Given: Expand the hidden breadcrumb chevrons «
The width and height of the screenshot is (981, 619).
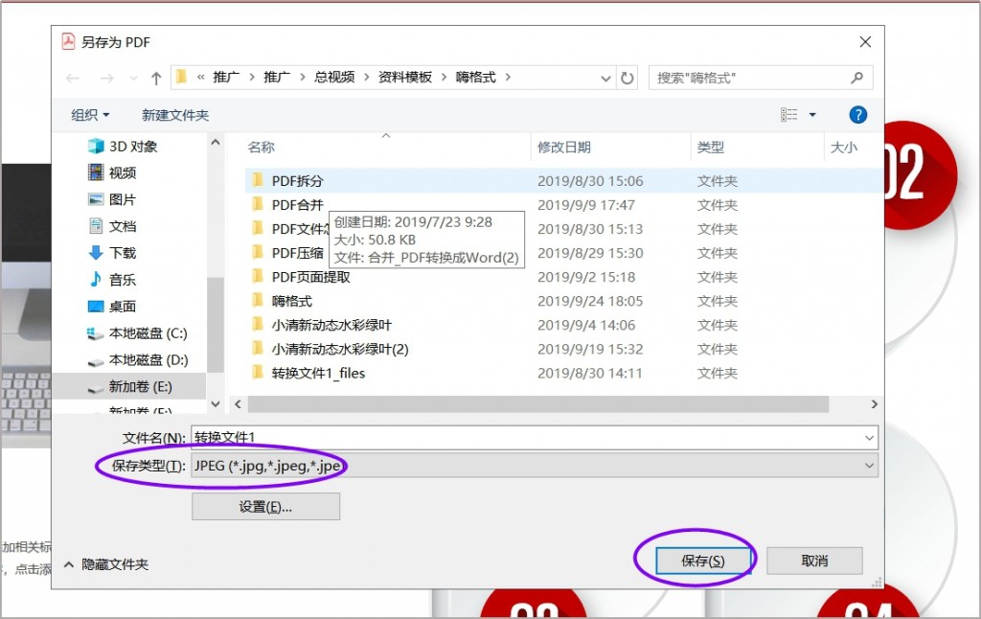Looking at the screenshot, I should [x=201, y=77].
